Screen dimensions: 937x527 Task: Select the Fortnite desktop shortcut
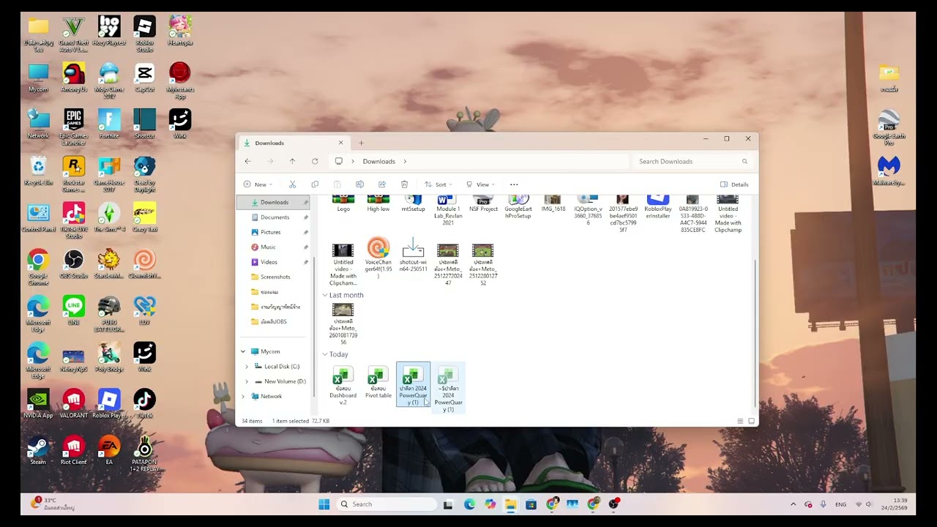[109, 124]
